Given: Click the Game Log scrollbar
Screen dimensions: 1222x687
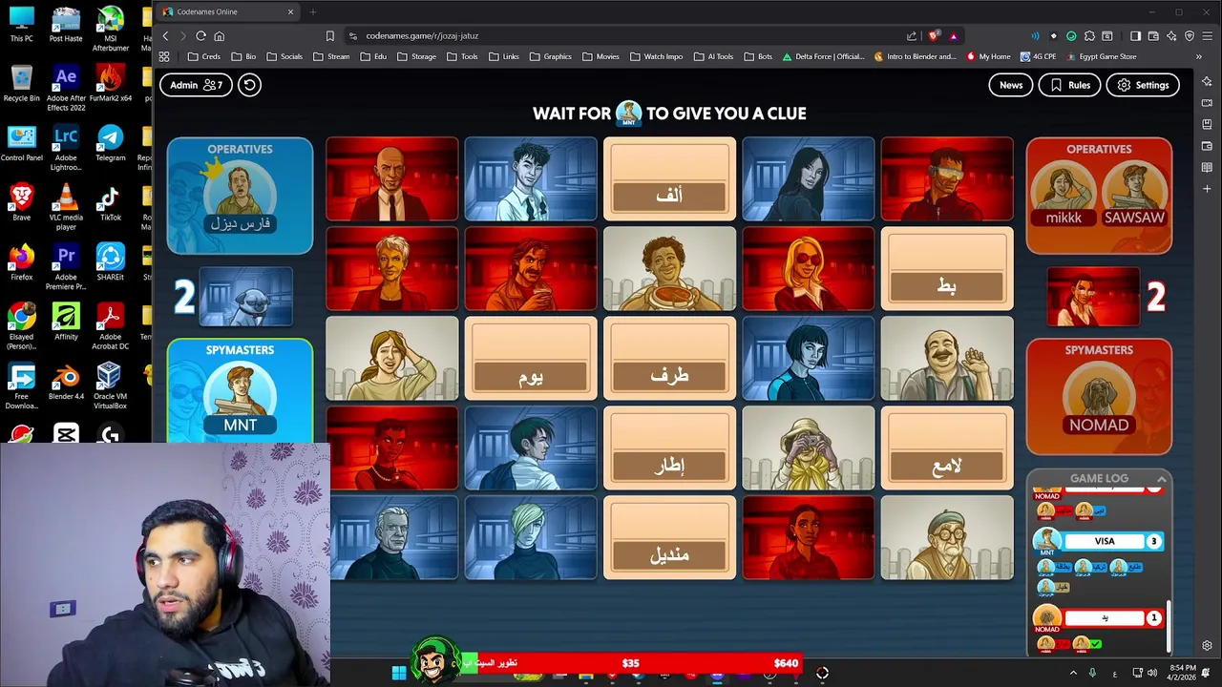Looking at the screenshot, I should [x=1169, y=625].
